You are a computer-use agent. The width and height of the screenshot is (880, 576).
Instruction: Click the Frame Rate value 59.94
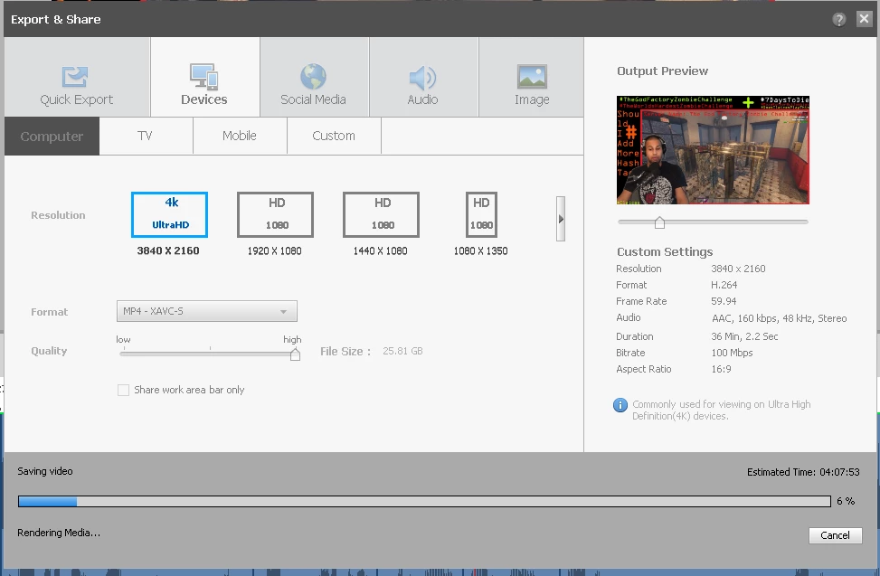click(x=724, y=301)
